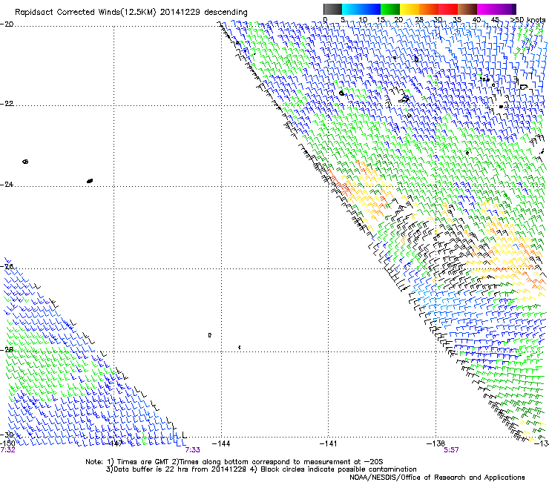Click the magenta 40-45 knots legend swatch
Screen dimensions: 549x482
coord(487,9)
